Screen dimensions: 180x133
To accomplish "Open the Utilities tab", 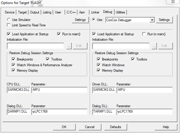I will (x=120, y=12).
